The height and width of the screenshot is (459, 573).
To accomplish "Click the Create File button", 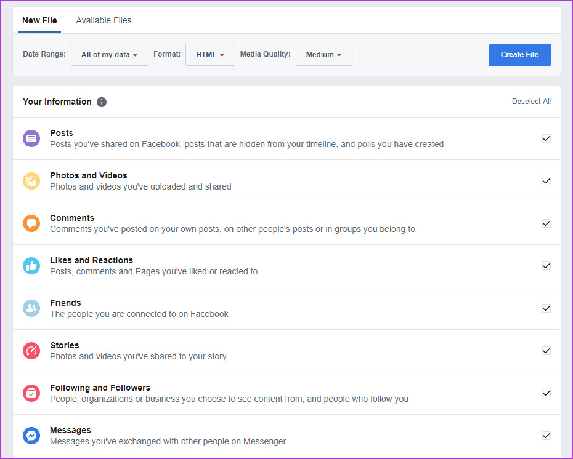I will coord(519,55).
